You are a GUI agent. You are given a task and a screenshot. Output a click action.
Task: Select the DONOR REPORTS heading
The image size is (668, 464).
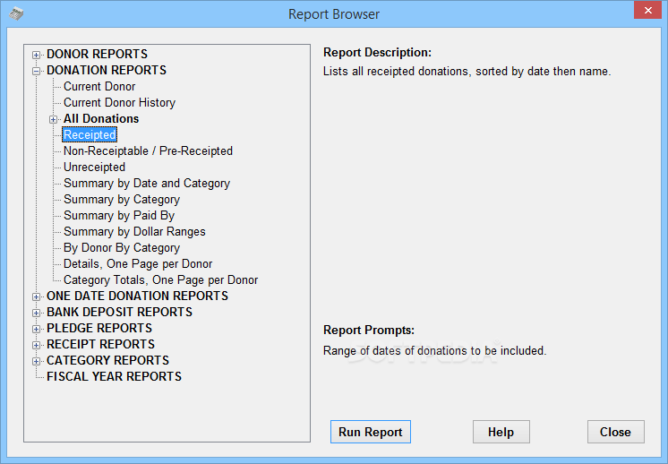pos(97,54)
